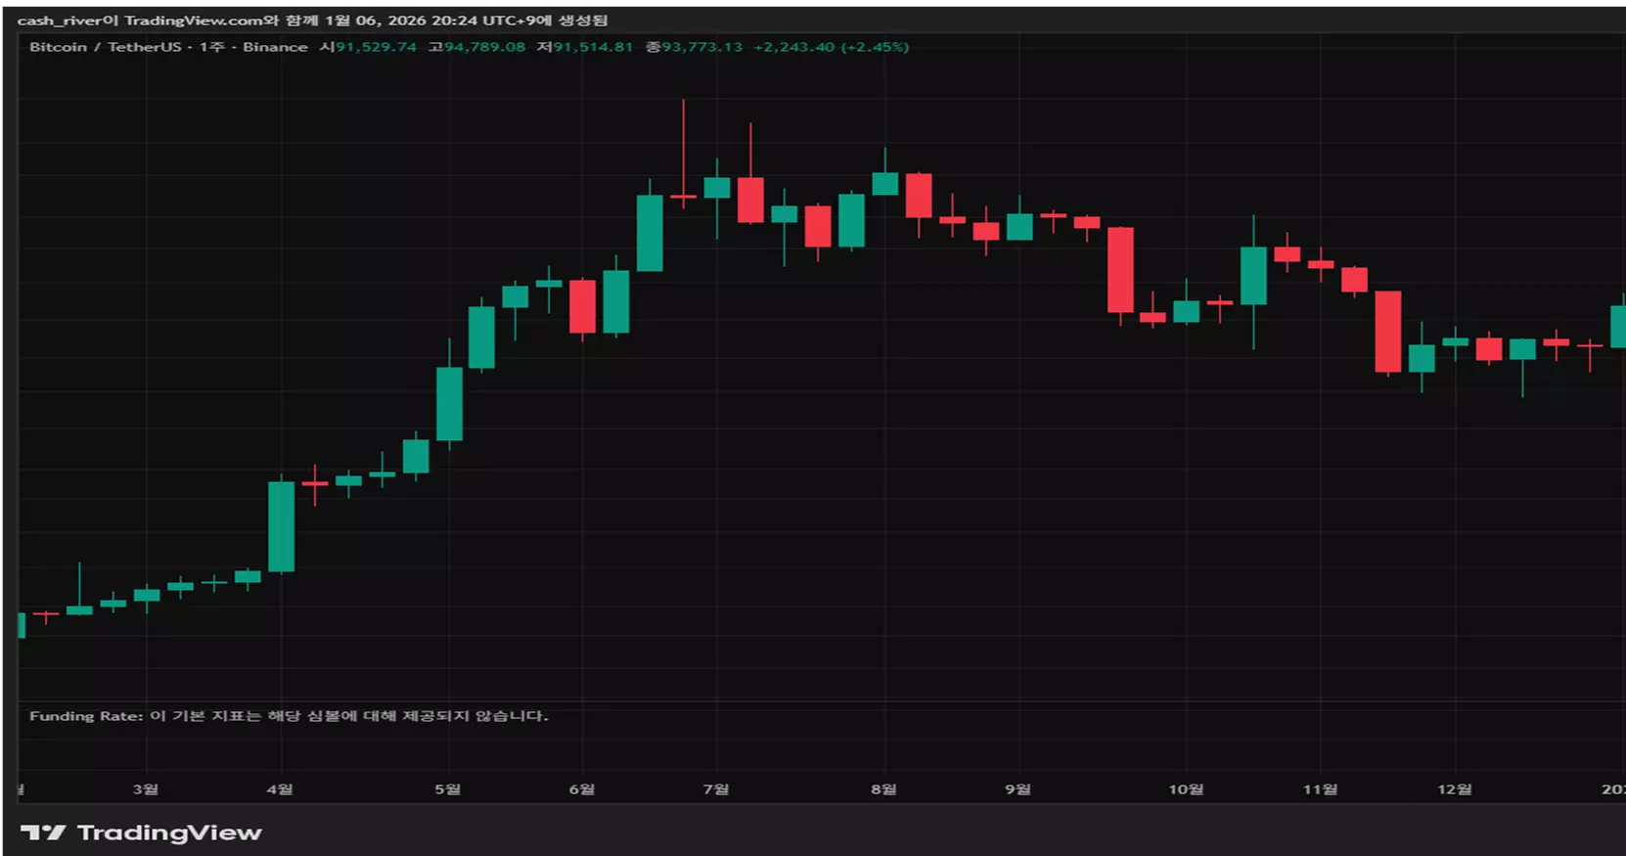The height and width of the screenshot is (856, 1626).
Task: Click the 10월 label on the time axis
Action: coord(1186,789)
